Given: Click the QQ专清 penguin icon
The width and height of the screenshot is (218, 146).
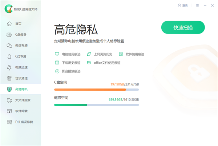Looking at the screenshot, I should pos(9,56).
